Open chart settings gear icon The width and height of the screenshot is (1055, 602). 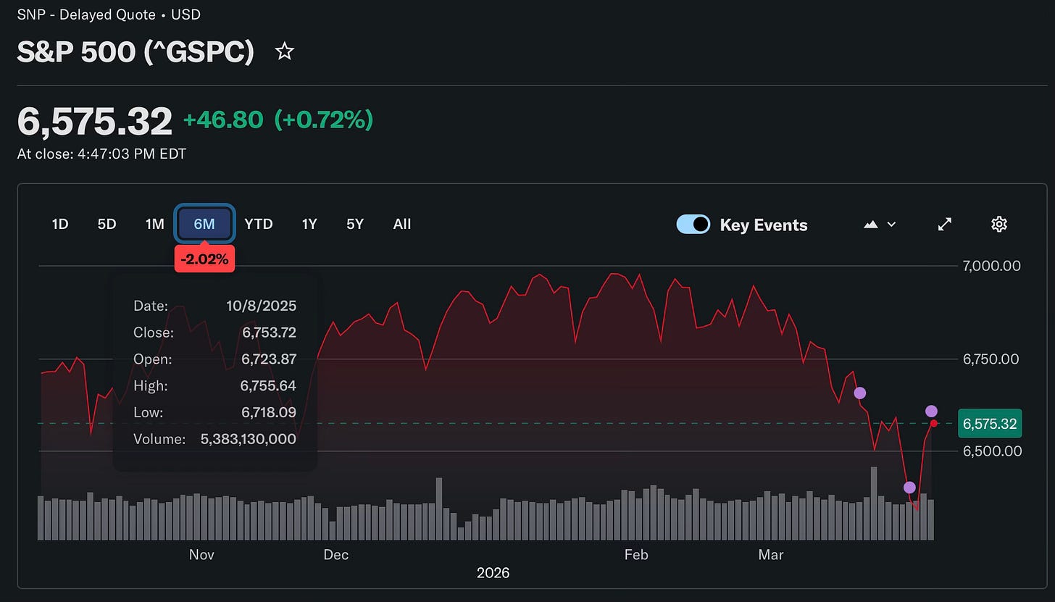tap(999, 224)
